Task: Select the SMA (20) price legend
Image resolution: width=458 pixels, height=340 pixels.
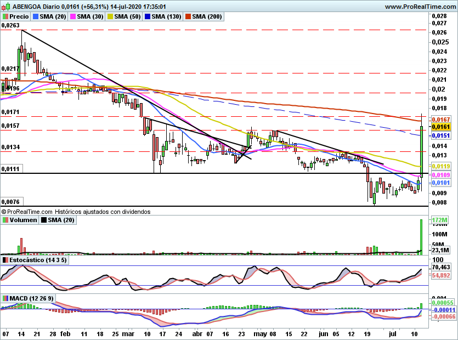Action: [53, 16]
